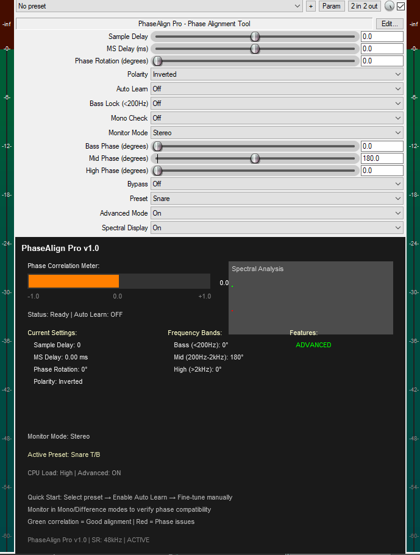This screenshot has height=555, width=420.
Task: Open the Auto Learn dropdown
Action: point(277,89)
